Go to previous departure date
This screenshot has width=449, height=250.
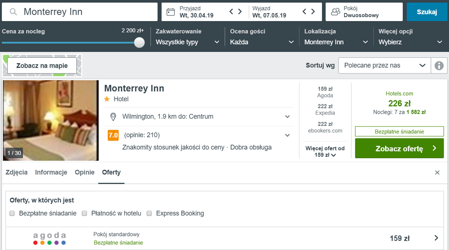pos(304,12)
